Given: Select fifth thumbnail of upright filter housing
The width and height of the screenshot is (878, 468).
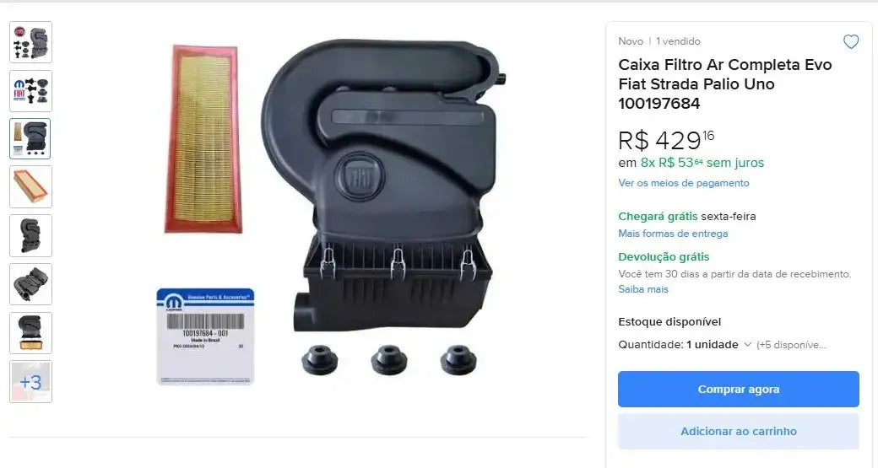Looking at the screenshot, I should [30, 235].
